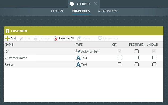This screenshot has height=105, width=168.
Task: Click the Move down arrow icon
Action: pos(100,38)
